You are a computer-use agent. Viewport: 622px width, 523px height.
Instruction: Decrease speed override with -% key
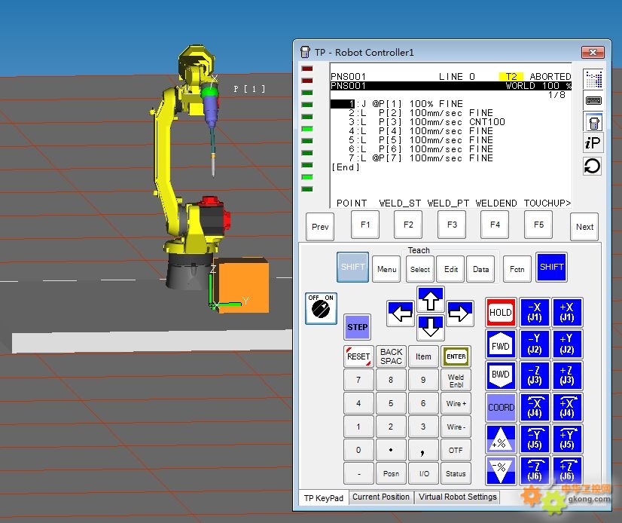pos(501,470)
